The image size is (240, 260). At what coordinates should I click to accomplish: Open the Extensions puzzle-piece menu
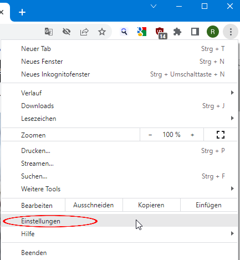pos(177,32)
